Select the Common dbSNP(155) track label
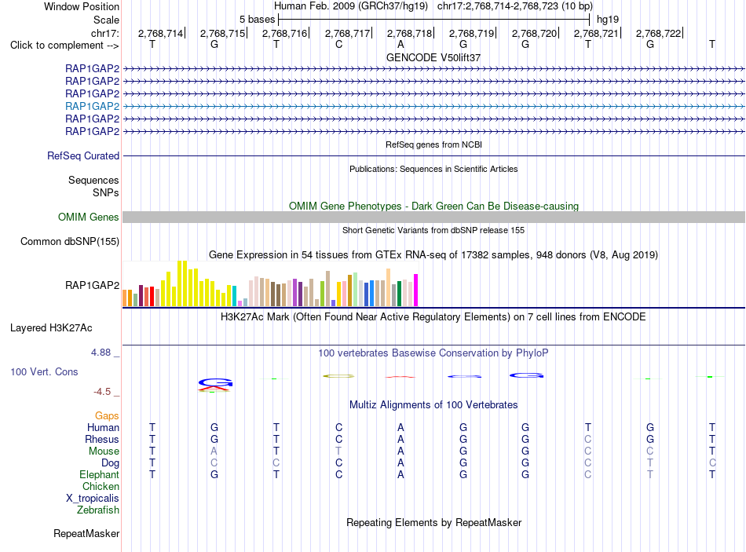Screen dimensions: 746x552 coord(70,241)
